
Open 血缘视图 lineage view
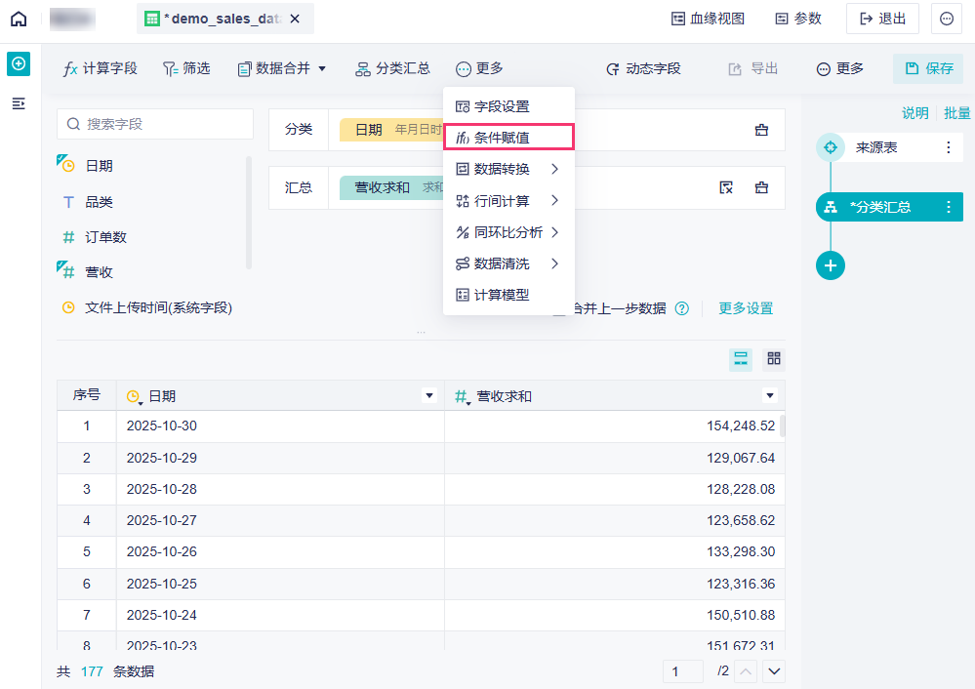tap(708, 19)
